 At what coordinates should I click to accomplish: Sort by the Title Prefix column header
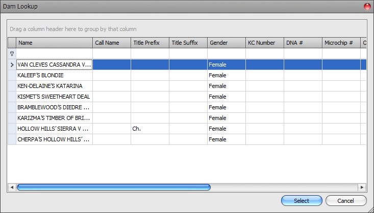click(x=150, y=43)
